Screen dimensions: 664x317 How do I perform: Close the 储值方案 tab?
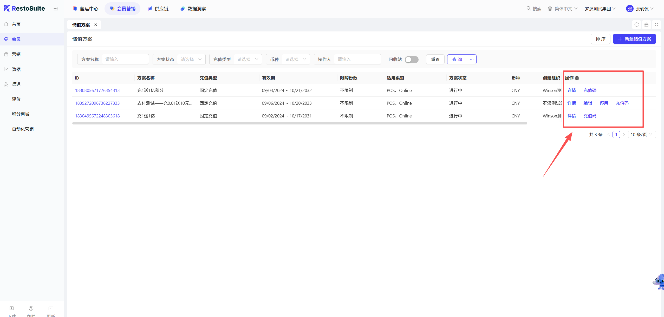96,25
